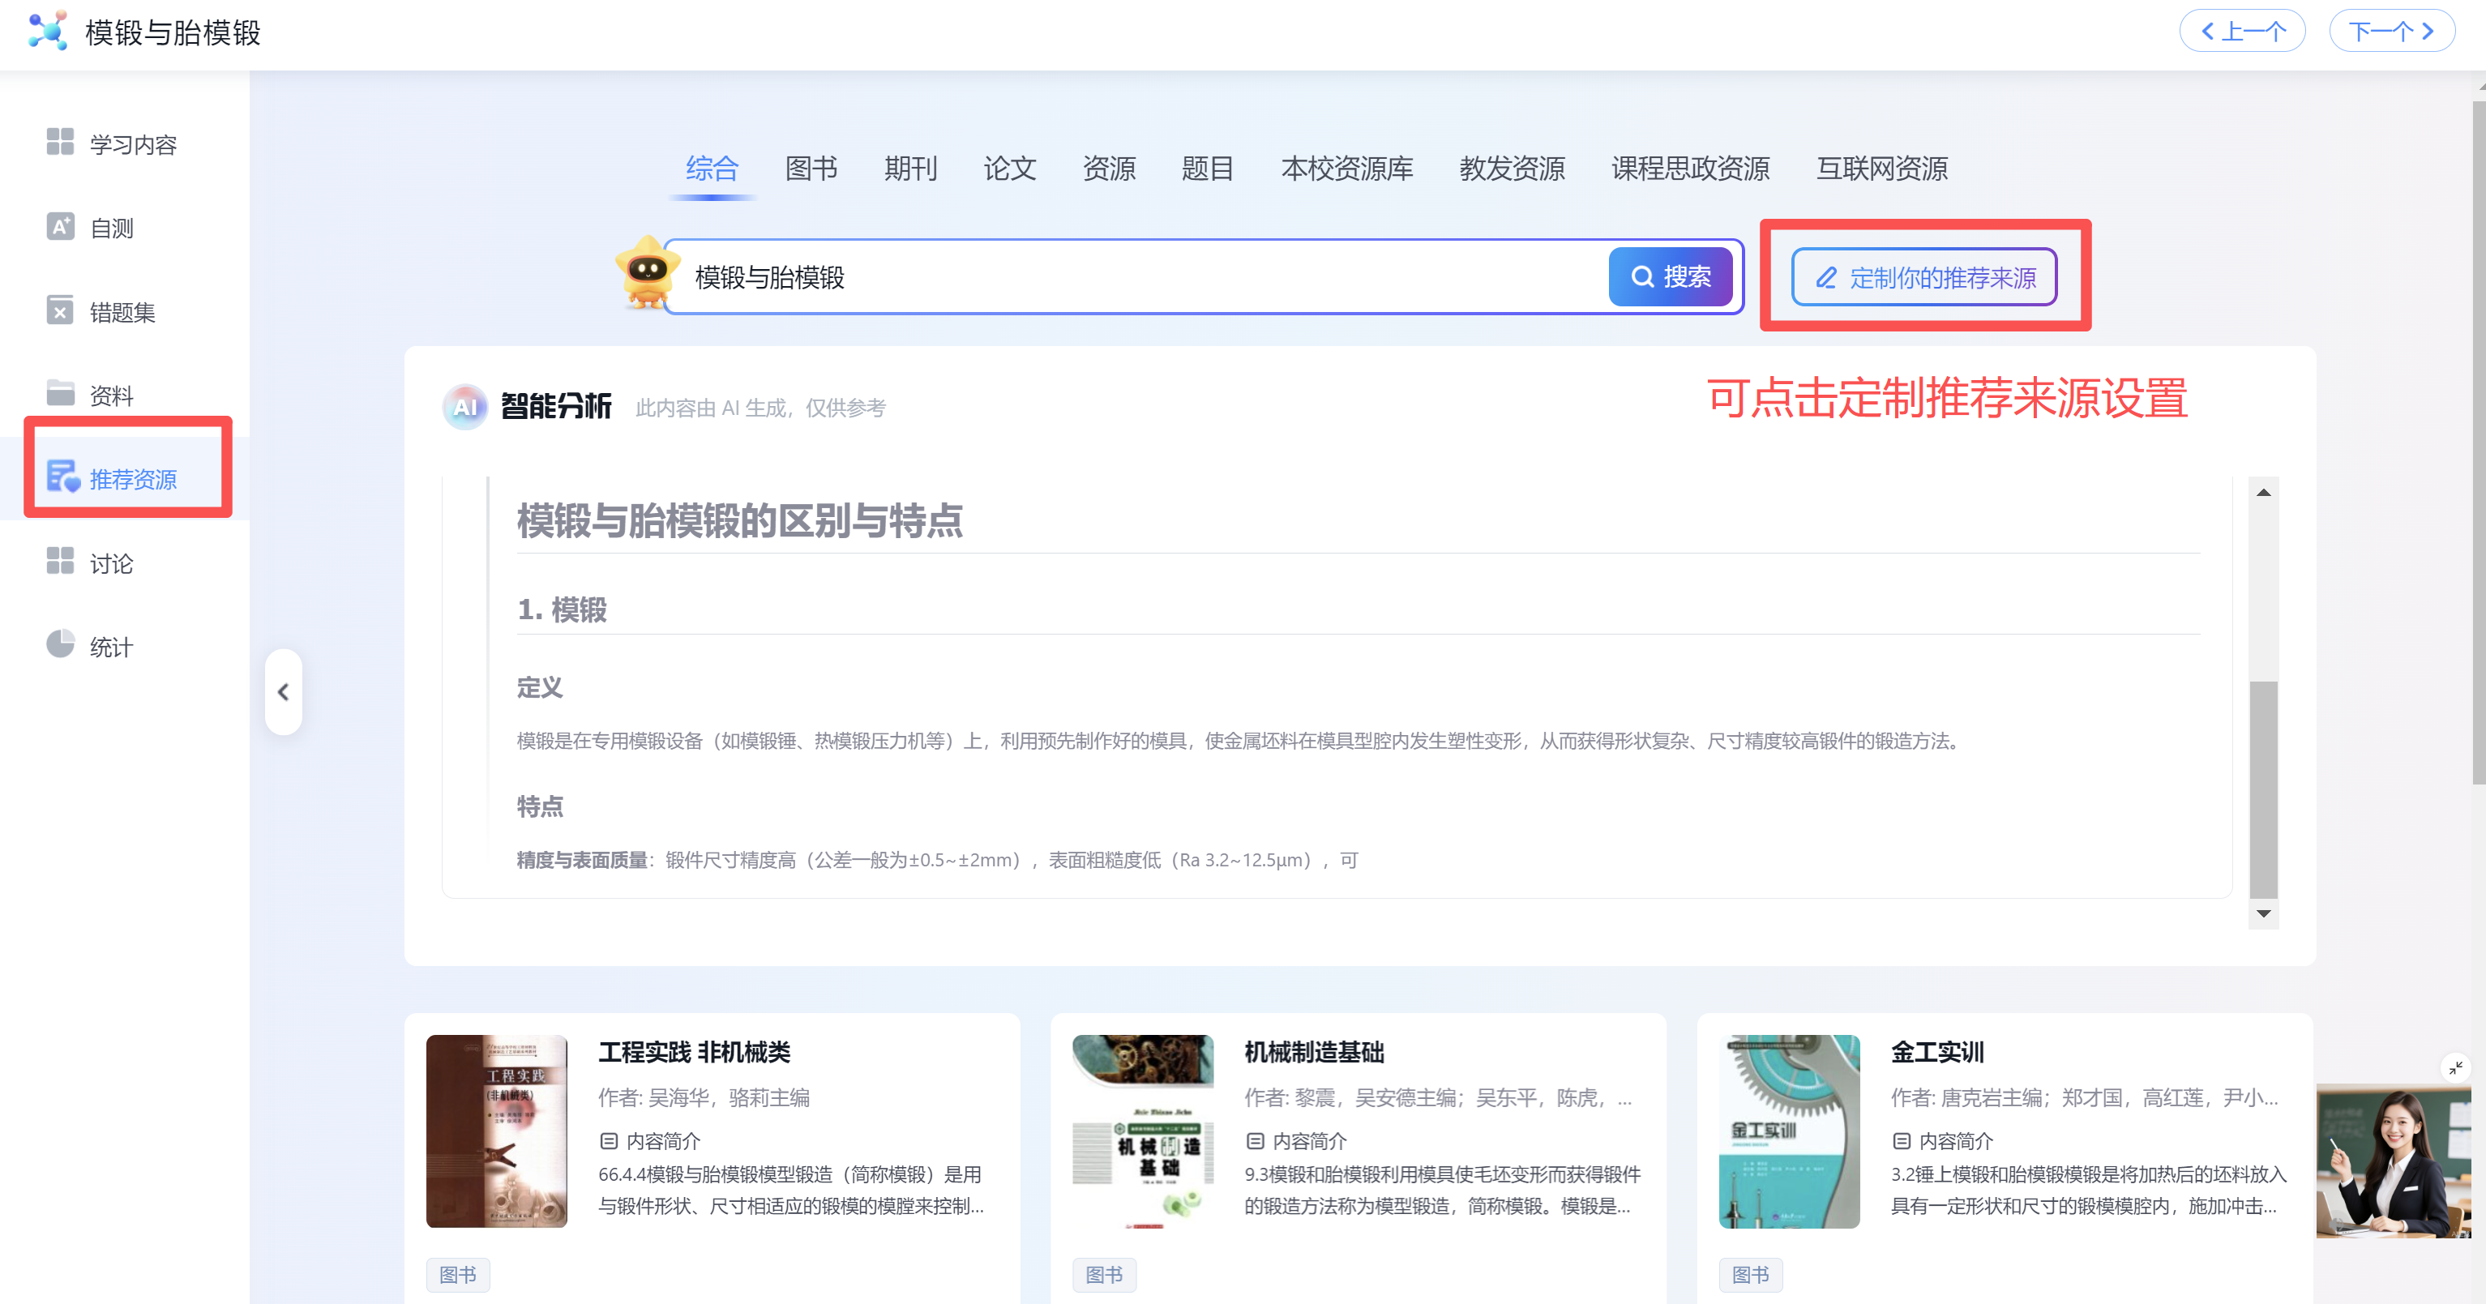Viewport: 2486px width, 1304px height.
Task: Open the 错题集 icon in sidebar
Action: point(60,310)
